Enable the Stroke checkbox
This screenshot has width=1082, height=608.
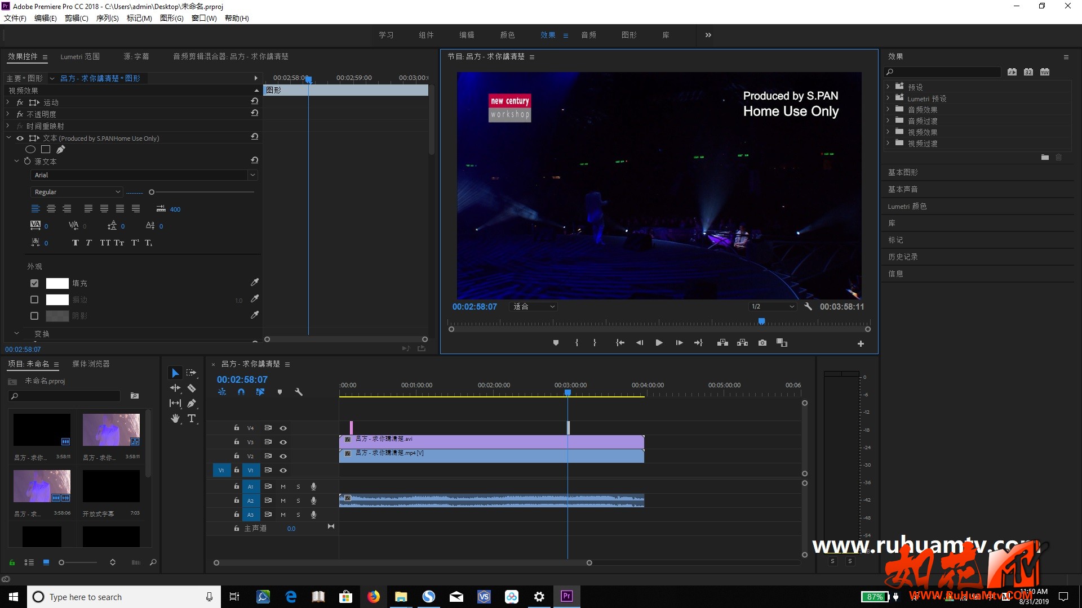34,299
